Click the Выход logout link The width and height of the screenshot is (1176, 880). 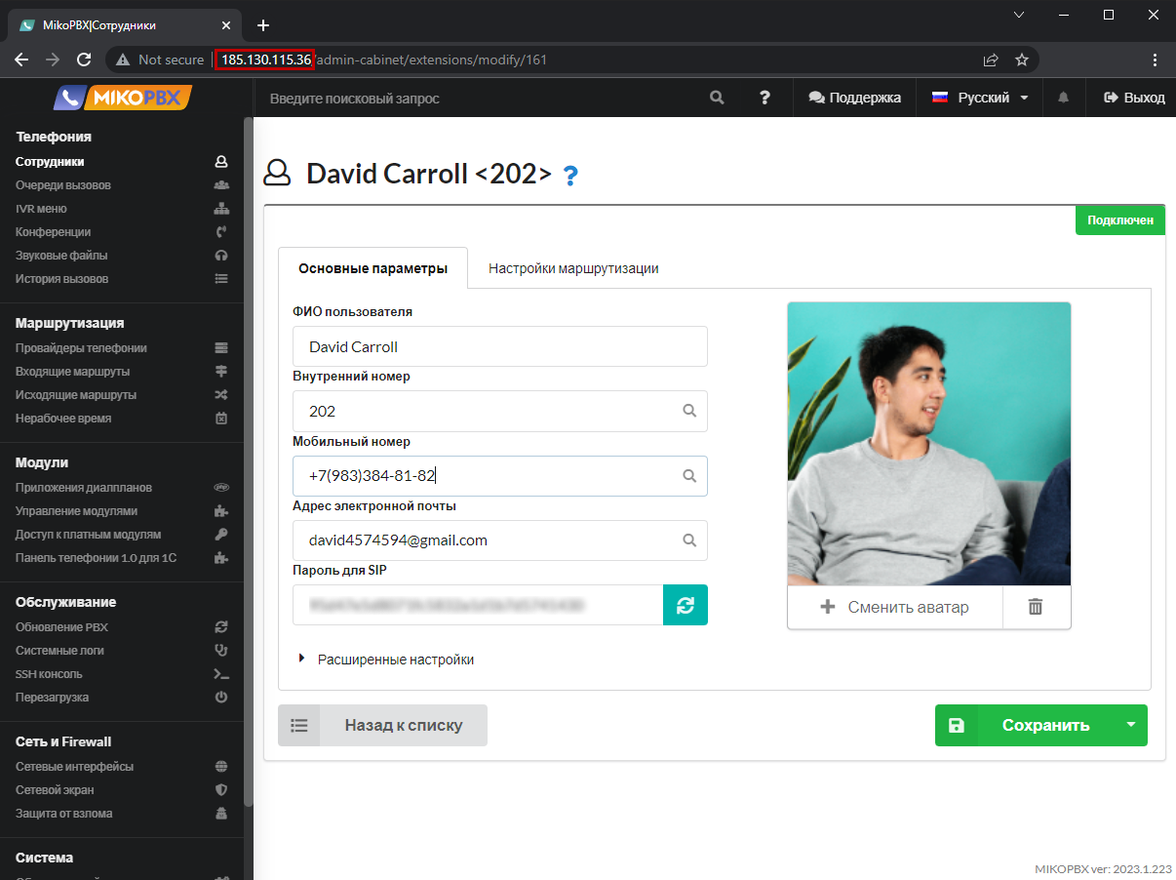pos(1134,98)
